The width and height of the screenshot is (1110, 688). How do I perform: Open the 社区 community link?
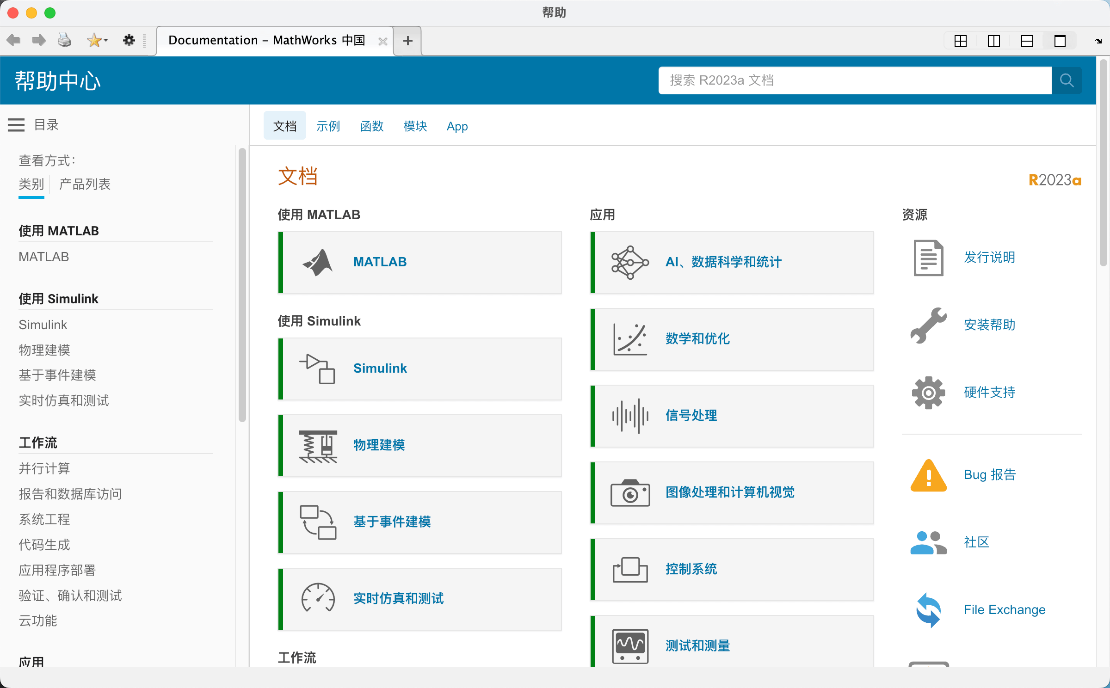977,542
